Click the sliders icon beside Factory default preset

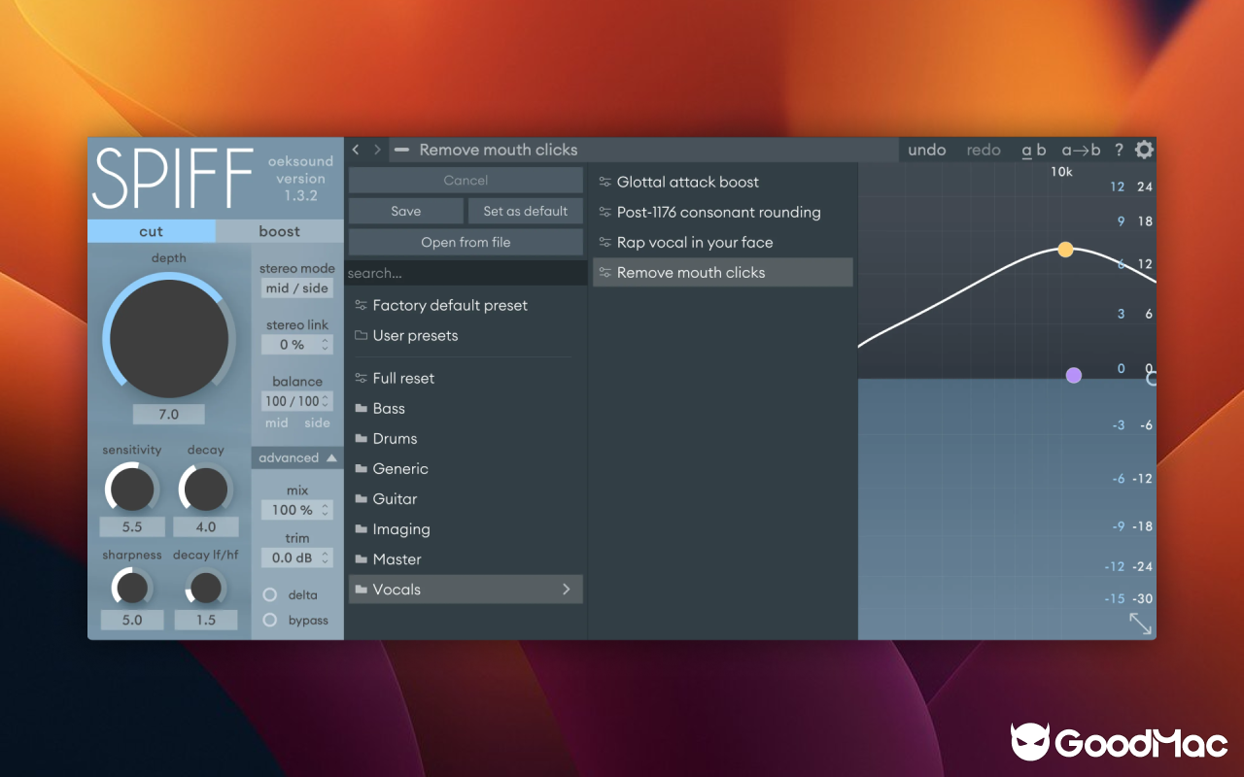[x=359, y=305]
